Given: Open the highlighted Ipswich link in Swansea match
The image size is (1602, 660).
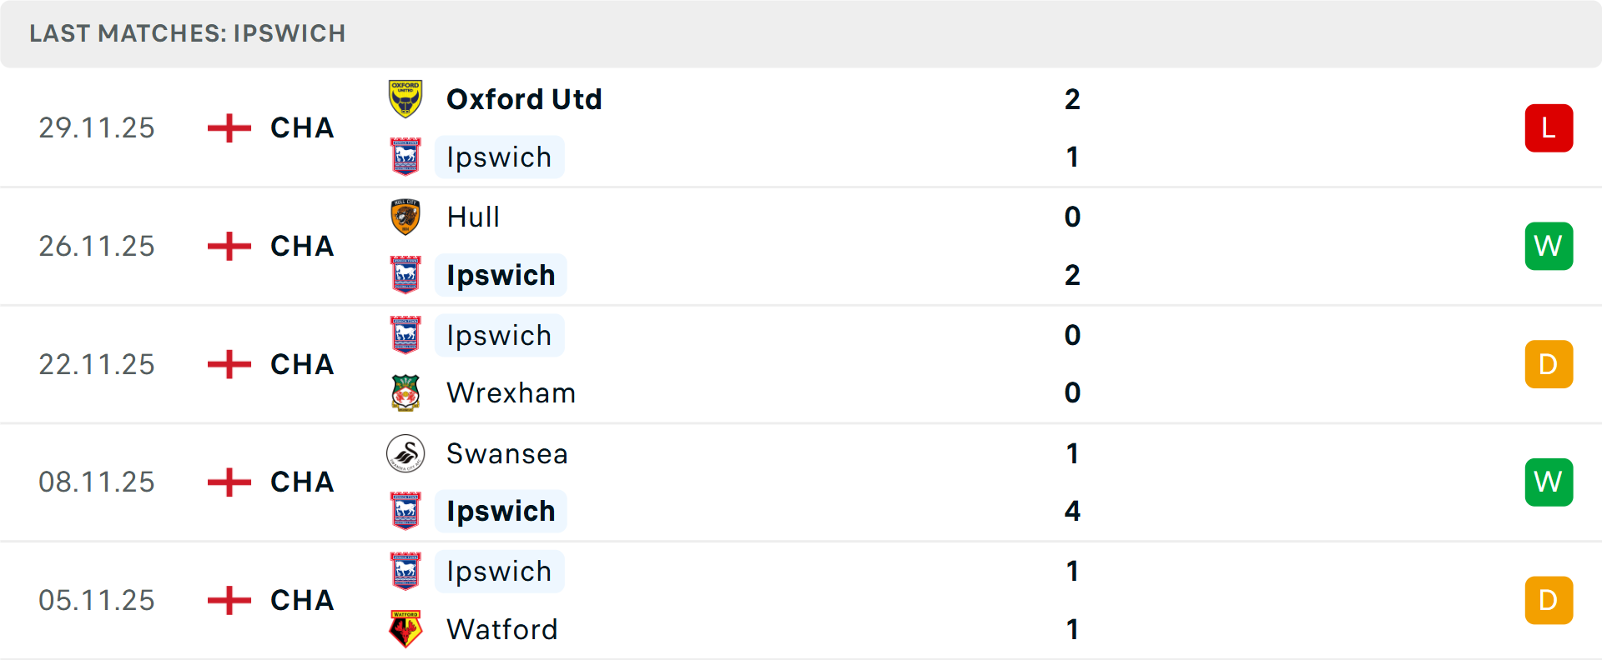Looking at the screenshot, I should pos(500,511).
